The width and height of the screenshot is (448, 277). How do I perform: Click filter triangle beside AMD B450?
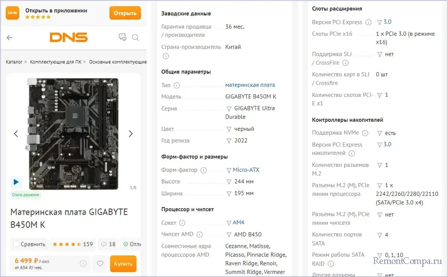tap(229, 234)
